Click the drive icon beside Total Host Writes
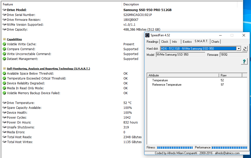251x158 pixels. tap(4, 142)
